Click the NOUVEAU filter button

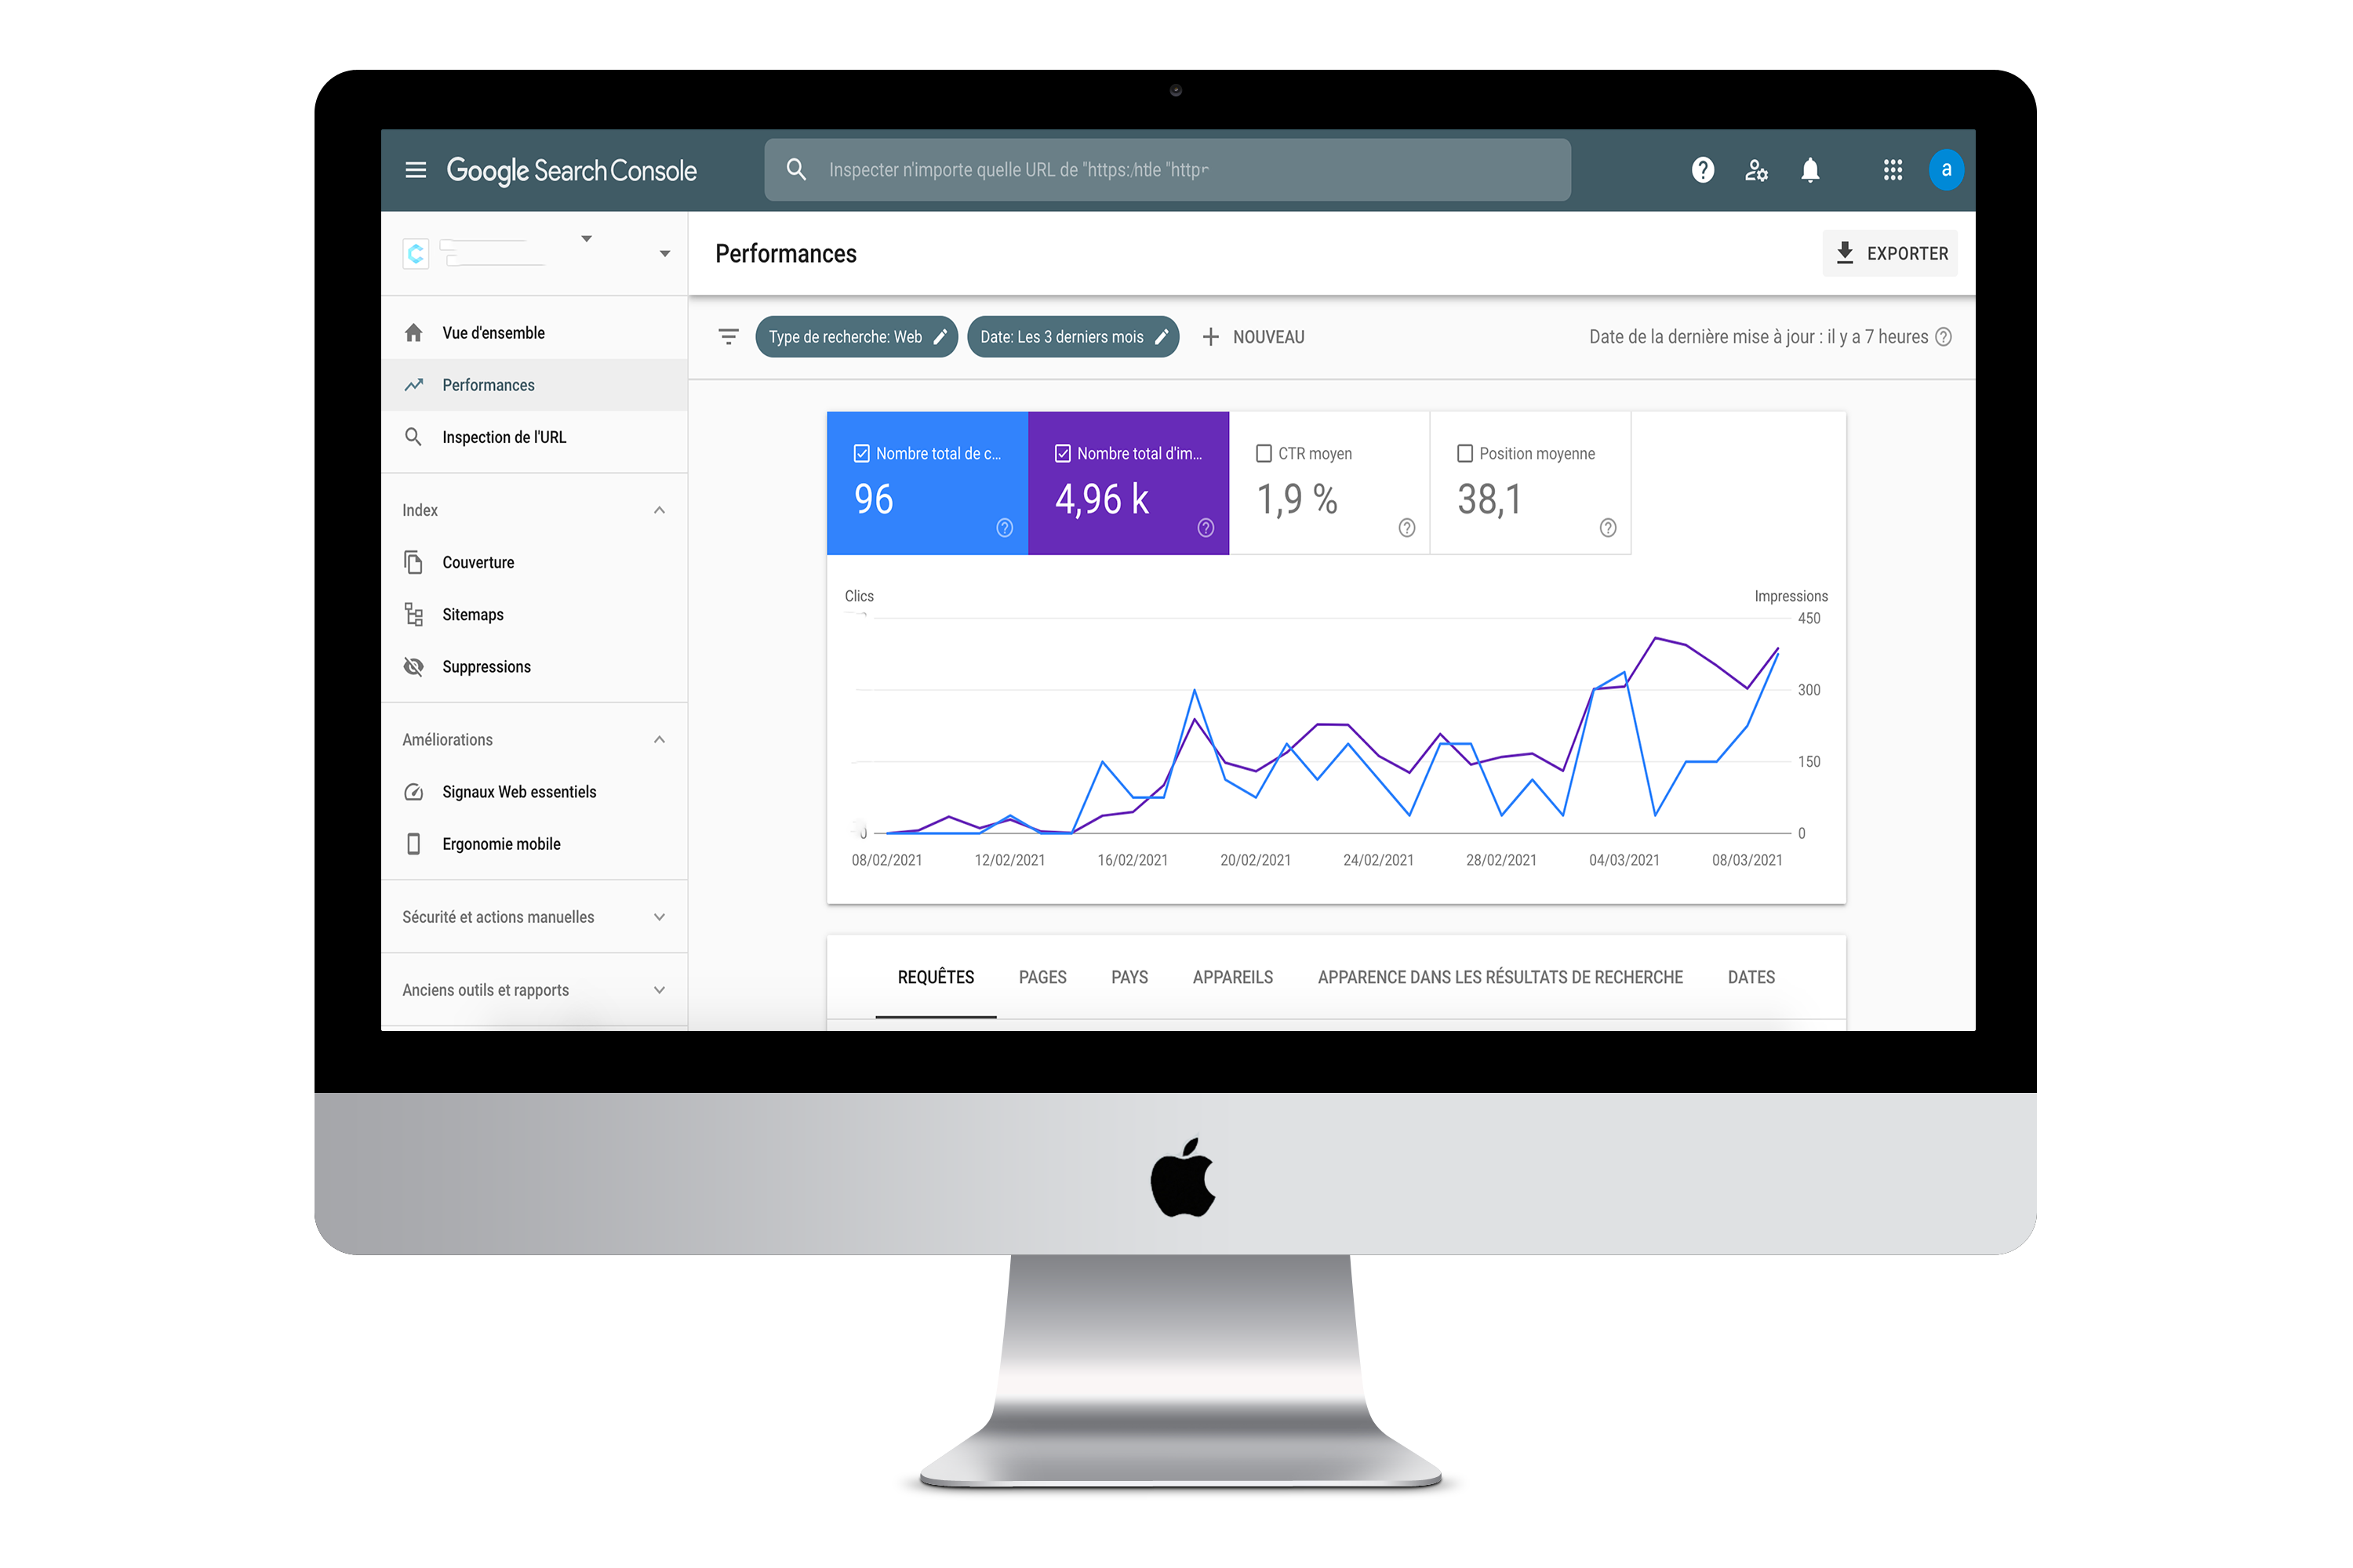(x=1253, y=336)
